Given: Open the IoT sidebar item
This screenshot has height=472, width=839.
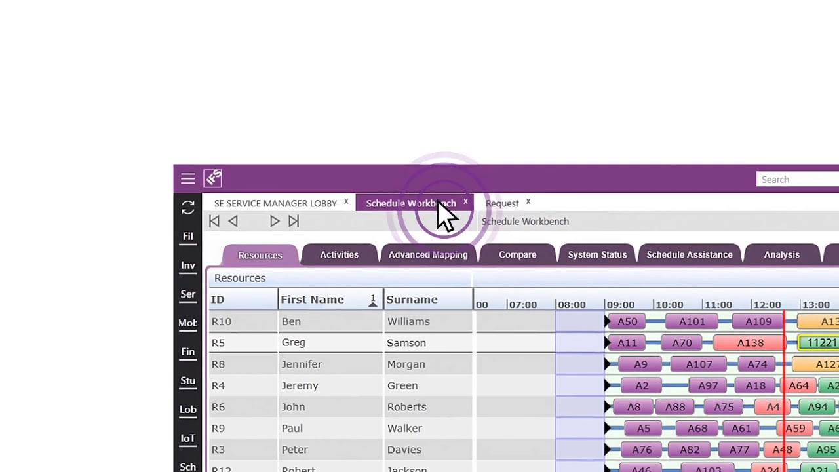Looking at the screenshot, I should [x=188, y=438].
